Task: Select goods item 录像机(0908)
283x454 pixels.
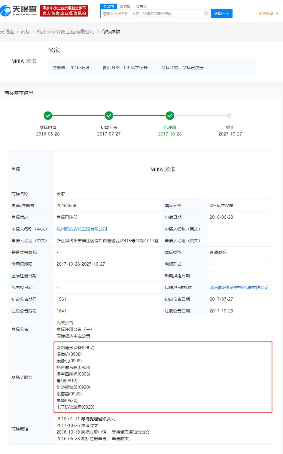Action: (x=69, y=361)
